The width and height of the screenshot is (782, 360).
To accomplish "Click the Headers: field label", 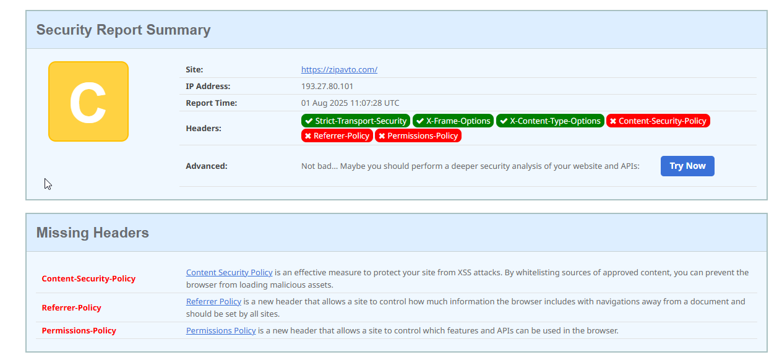I will pos(204,128).
